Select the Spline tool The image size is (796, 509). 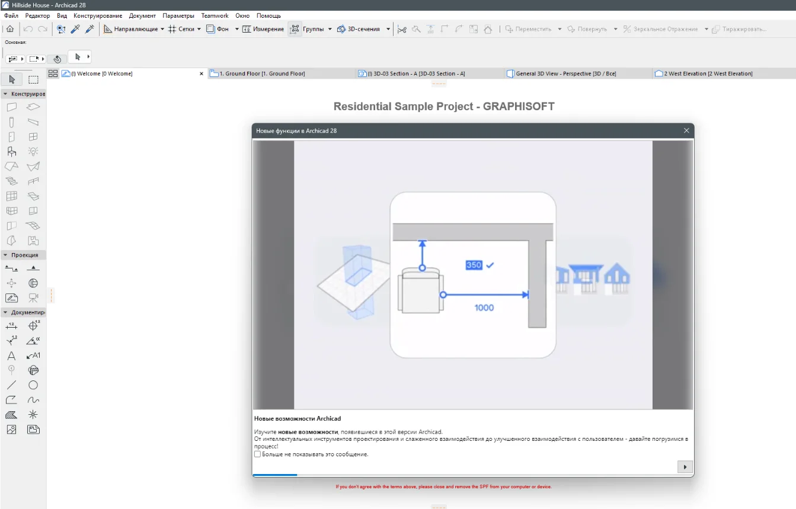click(x=33, y=400)
